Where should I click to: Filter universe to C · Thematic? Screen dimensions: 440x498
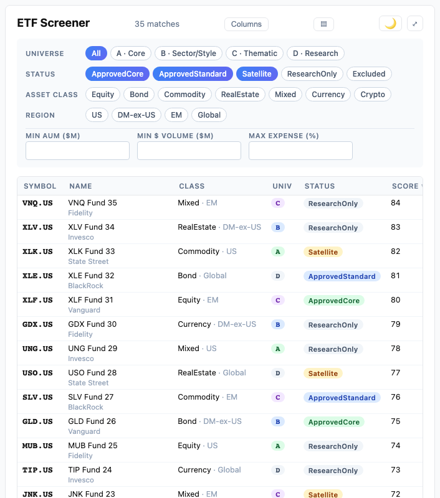tap(254, 54)
